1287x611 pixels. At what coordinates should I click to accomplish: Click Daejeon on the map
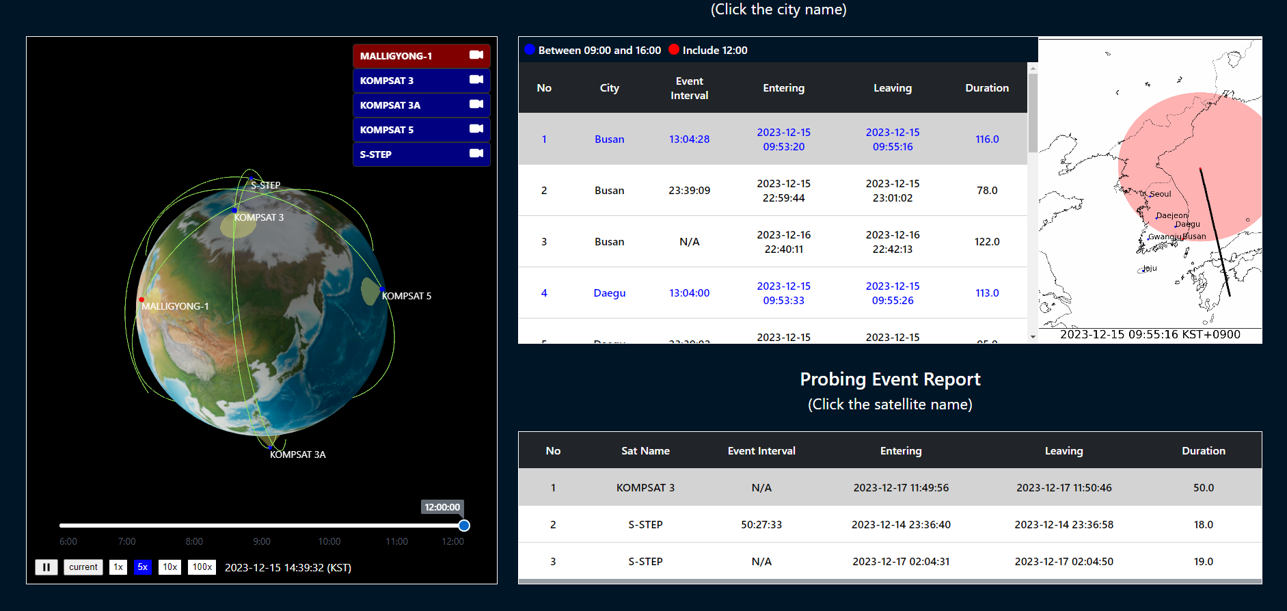(x=1171, y=215)
